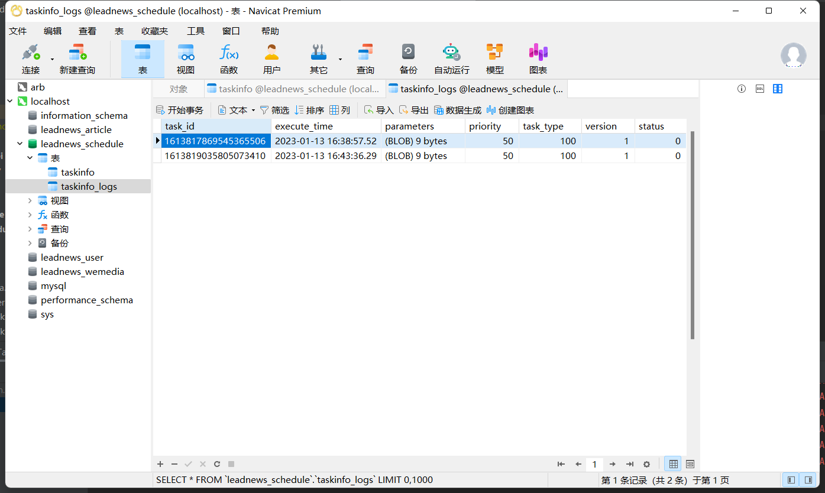
Task: Open the Connection dropdown arrow
Action: pyautogui.click(x=52, y=59)
